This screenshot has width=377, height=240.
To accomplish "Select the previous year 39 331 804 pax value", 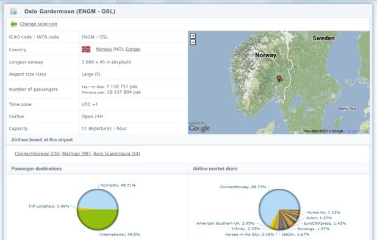I will [124, 92].
